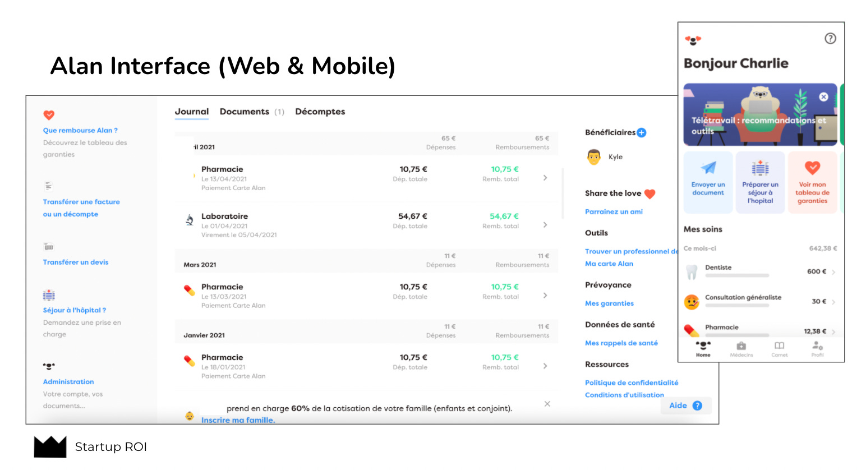Click Parrainez un ami link

pyautogui.click(x=614, y=211)
